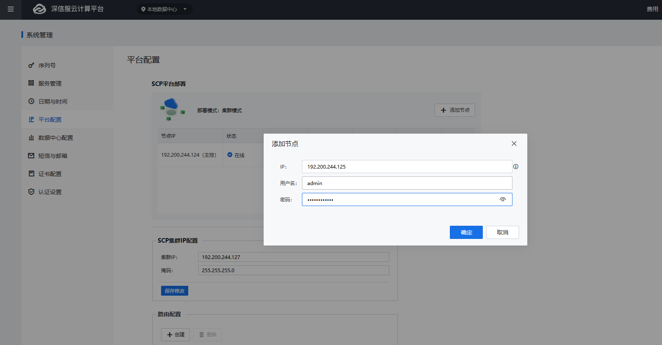Open the 费用 menu in top bar

pos(652,9)
